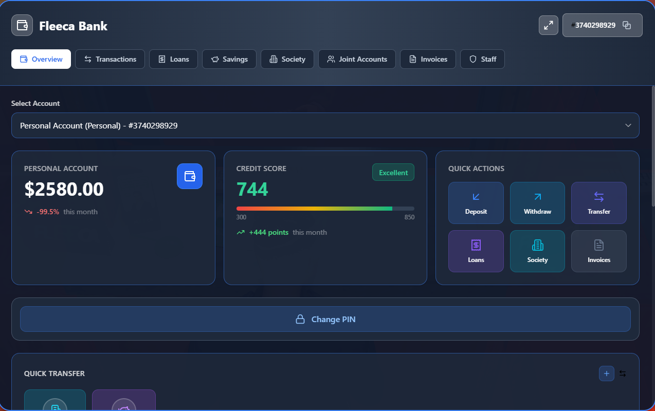Expand the bank window to fullscreen

pos(549,25)
